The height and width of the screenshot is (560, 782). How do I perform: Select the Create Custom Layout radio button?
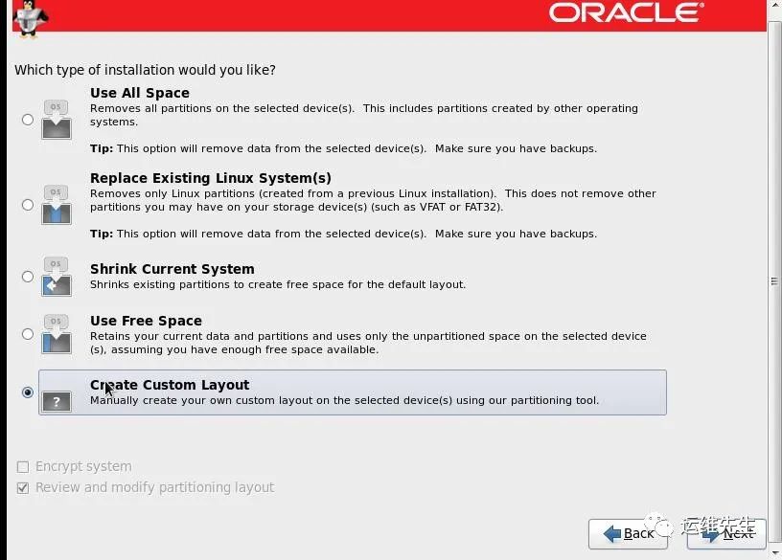click(27, 392)
